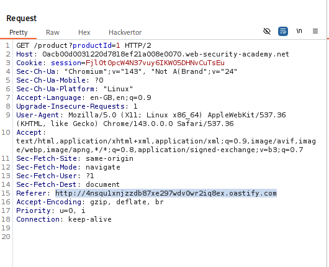
Task: Click the Sec-Fetch-Dest document line
Action: coord(68,184)
